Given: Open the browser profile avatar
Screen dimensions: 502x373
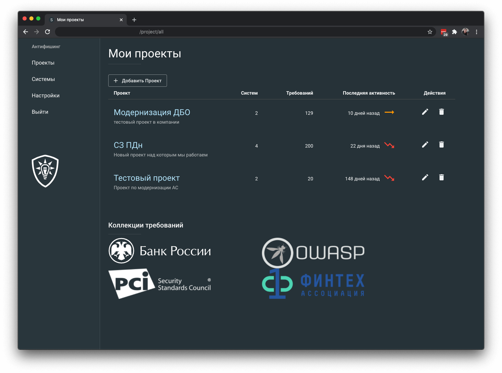Looking at the screenshot, I should [x=465, y=32].
